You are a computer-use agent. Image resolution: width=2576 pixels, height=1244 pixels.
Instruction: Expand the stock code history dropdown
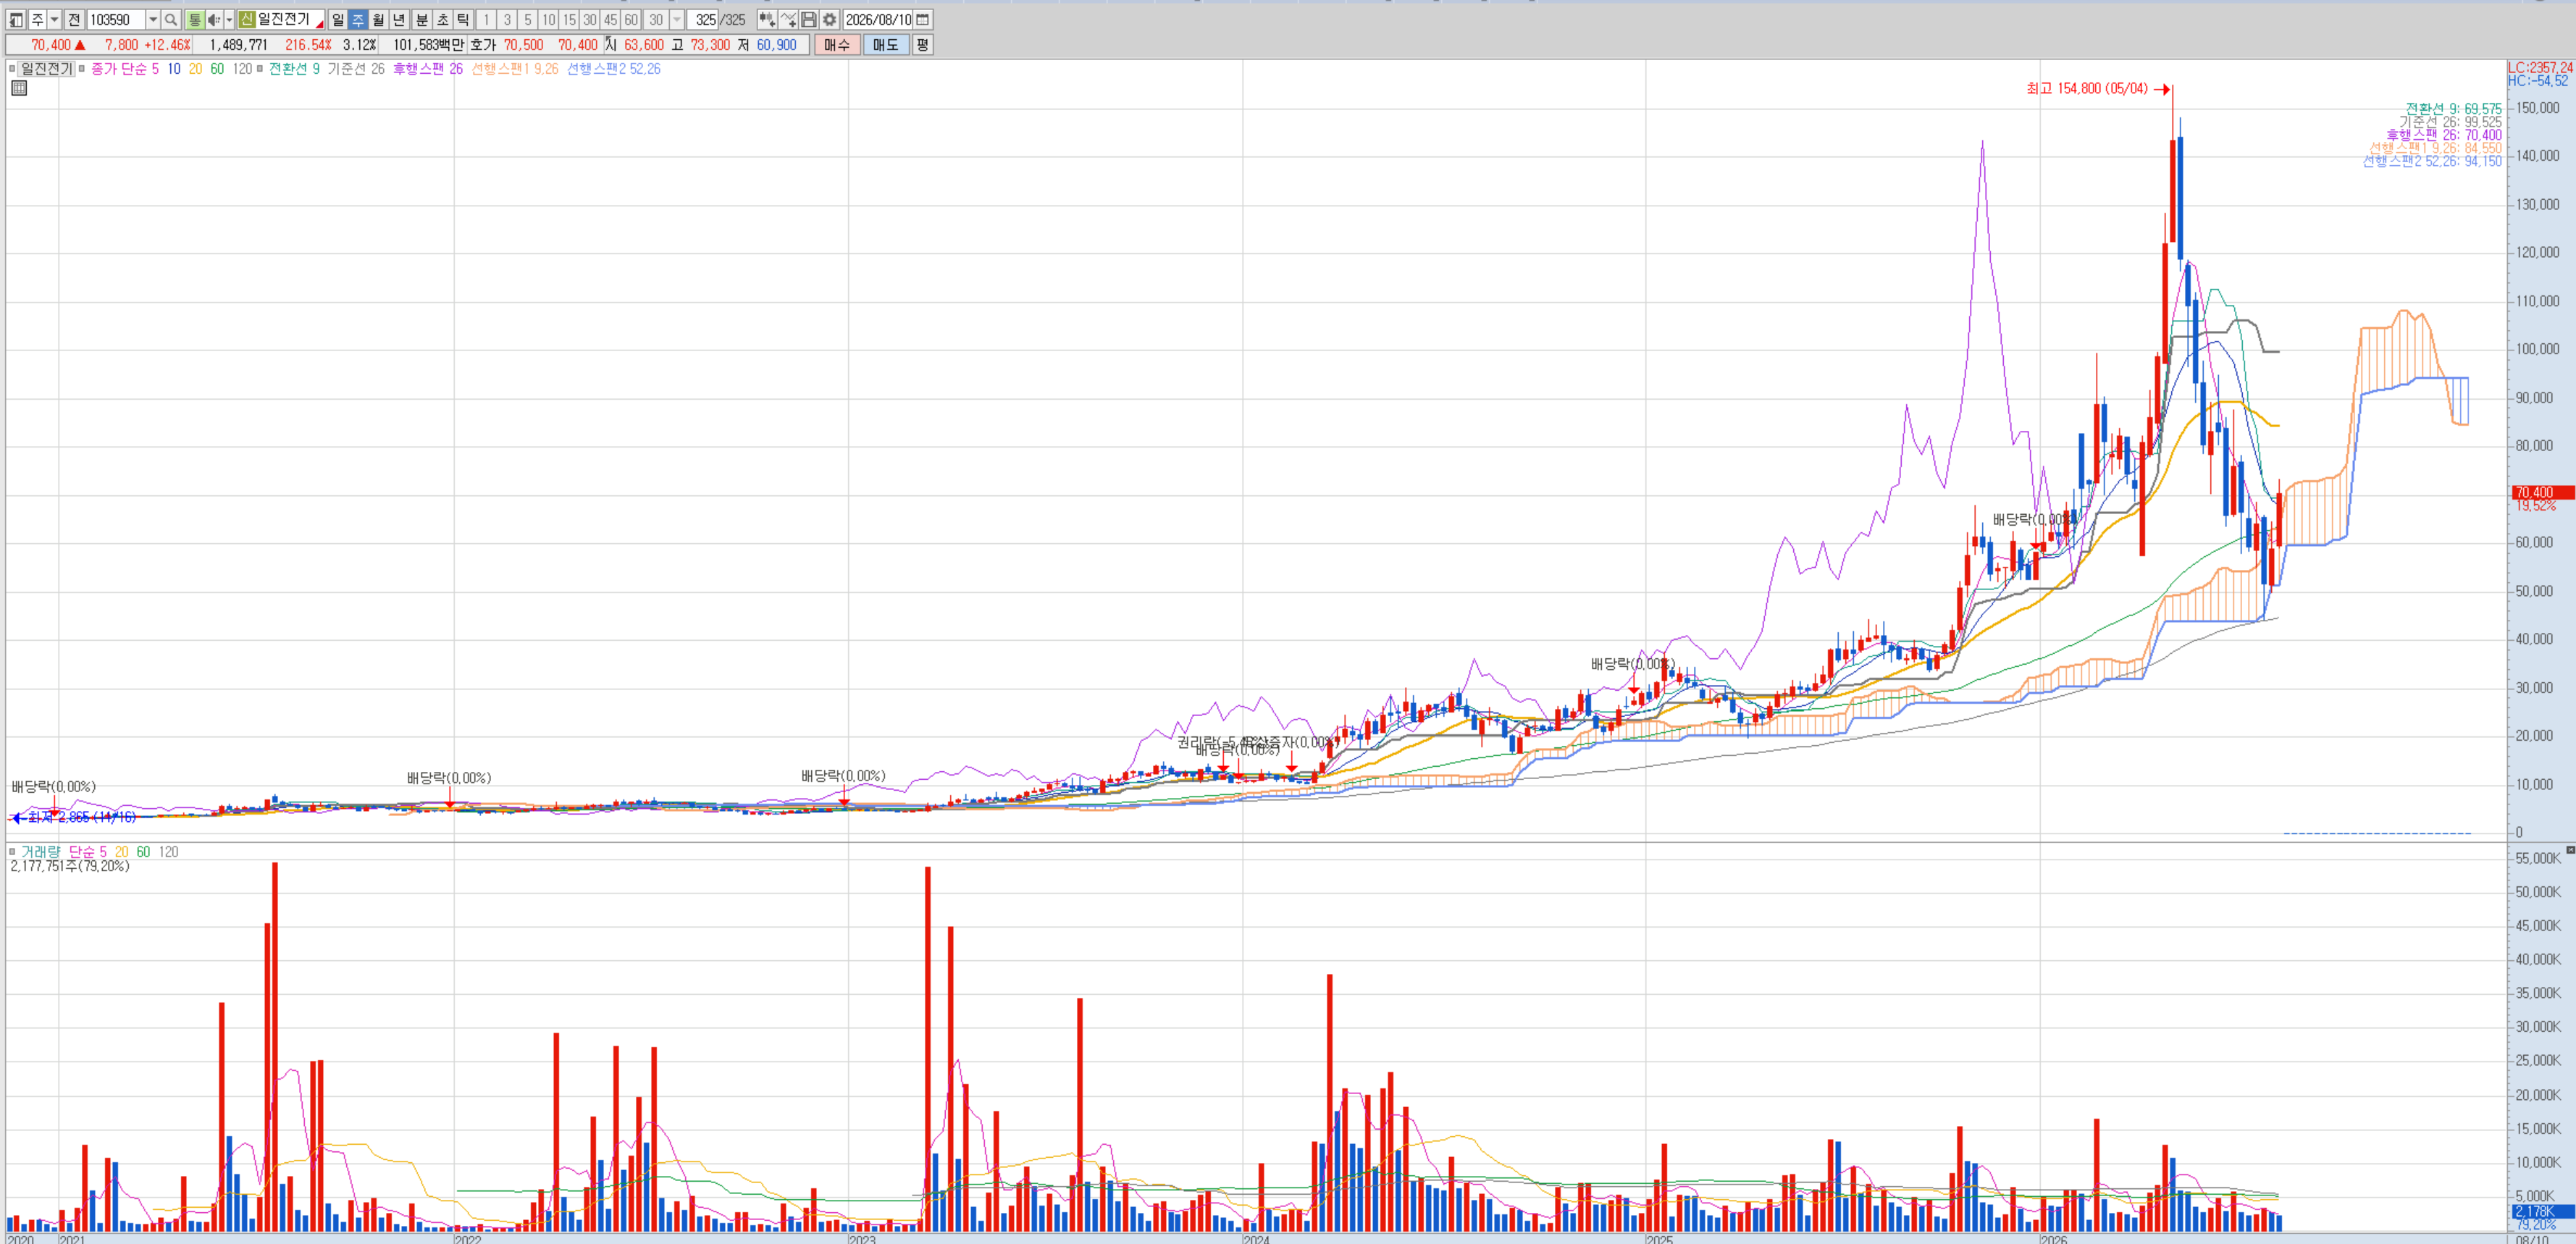pos(153,20)
